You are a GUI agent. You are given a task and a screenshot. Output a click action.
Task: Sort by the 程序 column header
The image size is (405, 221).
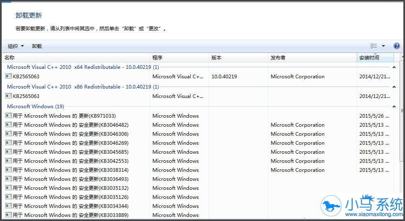tap(179, 58)
